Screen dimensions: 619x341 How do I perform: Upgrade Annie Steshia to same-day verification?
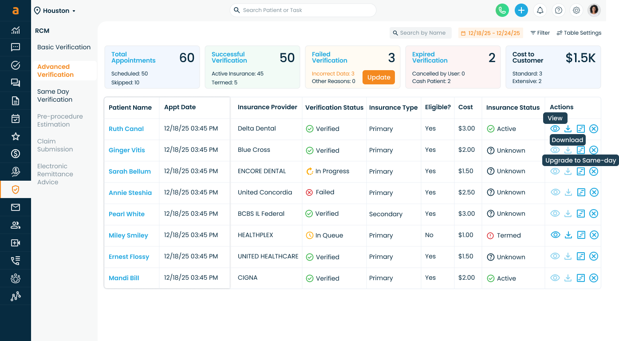(581, 192)
